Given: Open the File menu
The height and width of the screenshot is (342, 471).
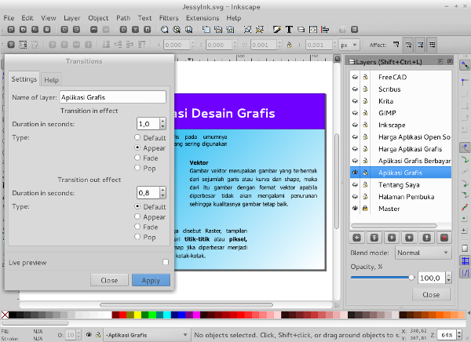Looking at the screenshot, I should 9,18.
